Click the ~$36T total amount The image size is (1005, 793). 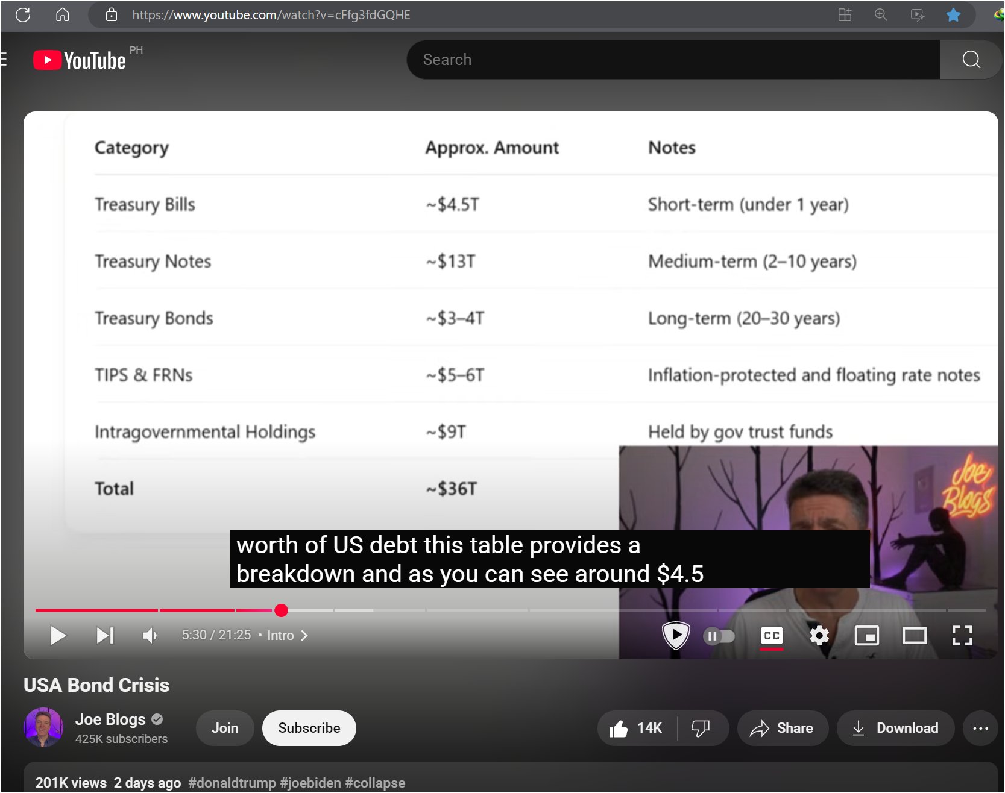[x=452, y=489]
